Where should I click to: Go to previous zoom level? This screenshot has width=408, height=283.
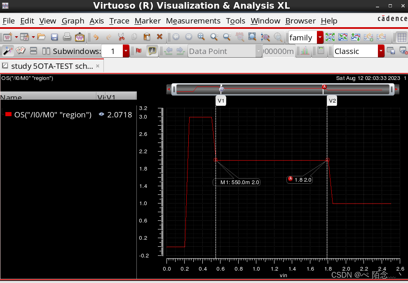click(x=176, y=37)
